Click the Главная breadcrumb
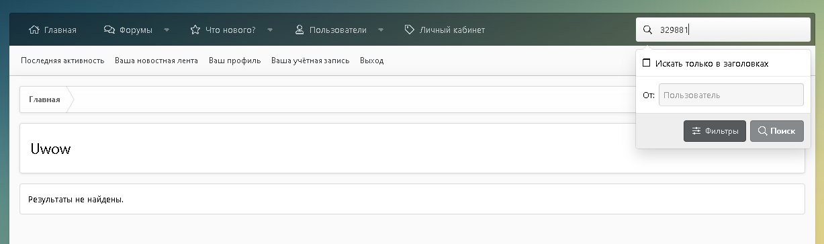This screenshot has width=824, height=244. (x=44, y=99)
